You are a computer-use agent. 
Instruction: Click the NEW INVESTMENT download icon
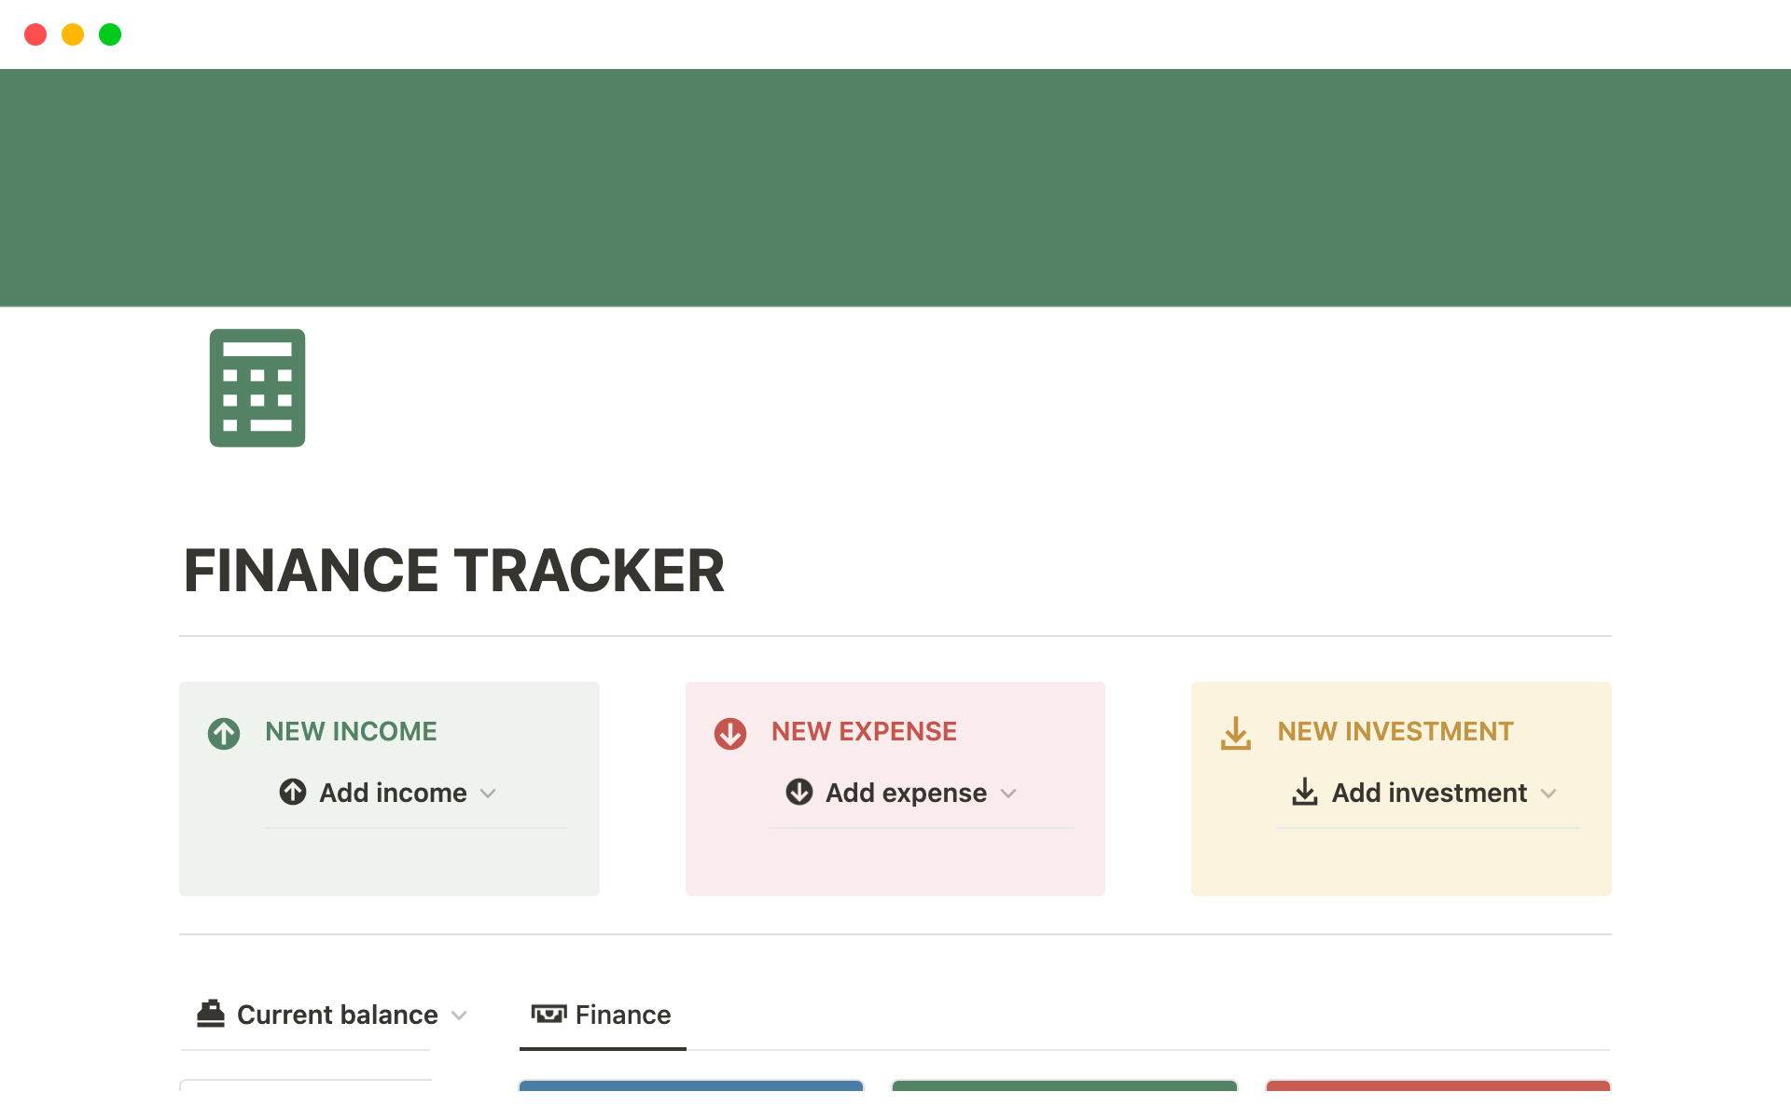click(x=1235, y=732)
